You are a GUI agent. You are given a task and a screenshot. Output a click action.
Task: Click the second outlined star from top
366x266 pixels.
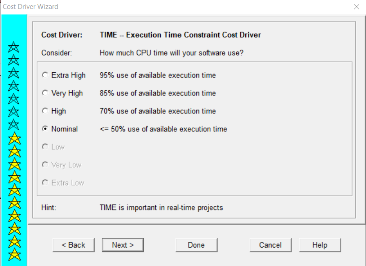tap(13, 60)
